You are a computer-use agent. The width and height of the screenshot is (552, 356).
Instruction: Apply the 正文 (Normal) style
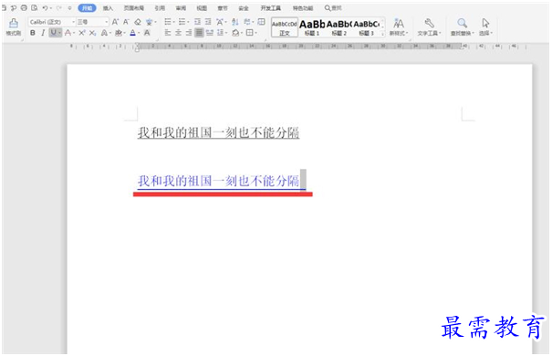tap(285, 27)
